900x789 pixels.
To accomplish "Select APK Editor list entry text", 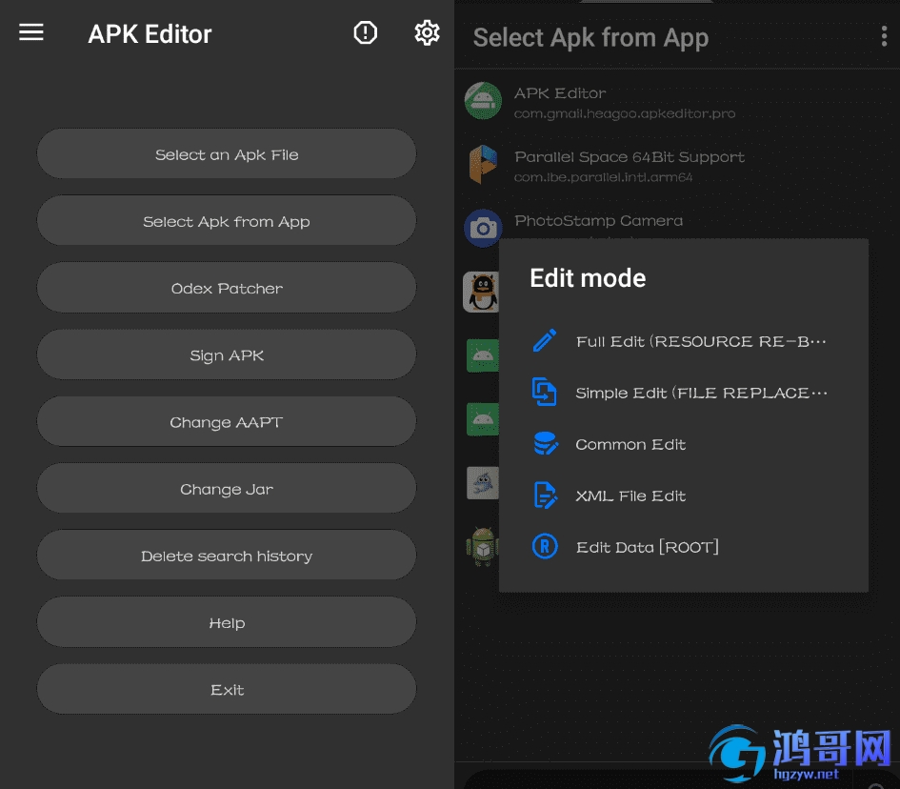I will (x=560, y=93).
